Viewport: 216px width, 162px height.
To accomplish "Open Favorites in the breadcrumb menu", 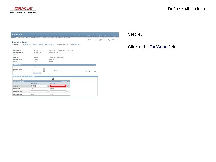I will point(14,37).
